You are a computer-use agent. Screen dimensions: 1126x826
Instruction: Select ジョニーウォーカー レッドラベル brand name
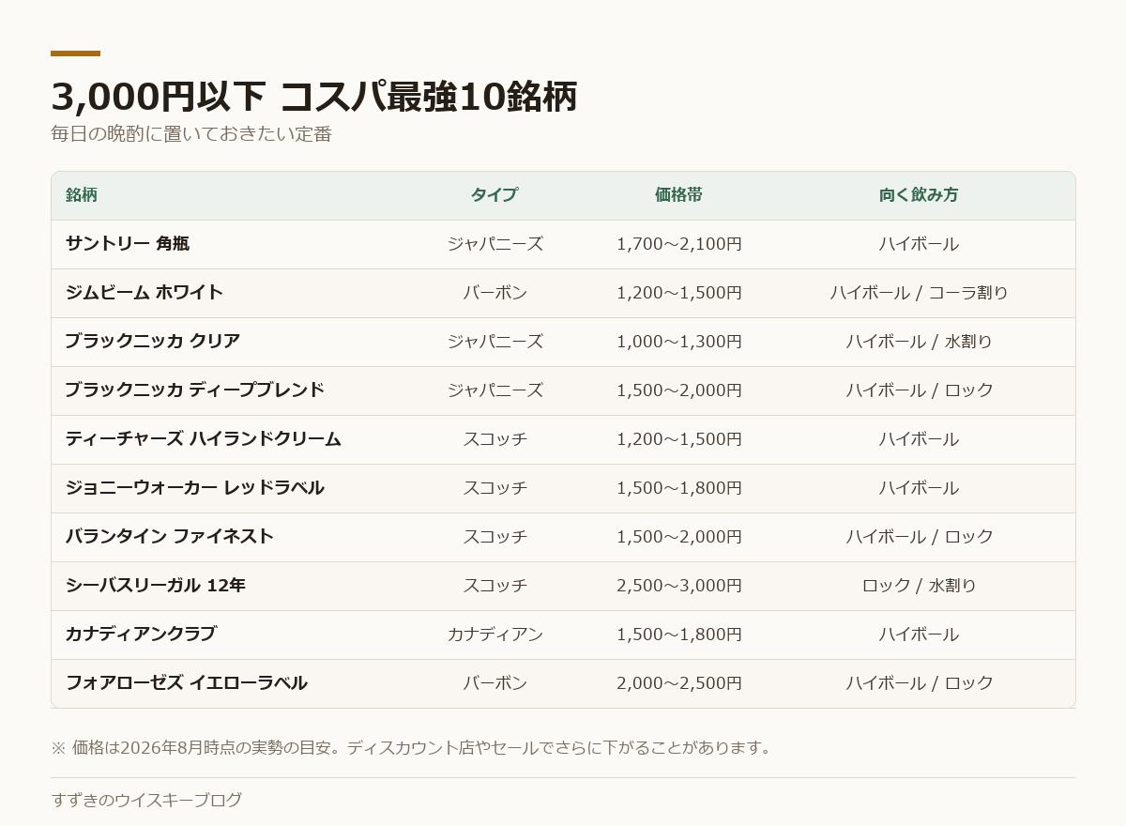pyautogui.click(x=195, y=488)
